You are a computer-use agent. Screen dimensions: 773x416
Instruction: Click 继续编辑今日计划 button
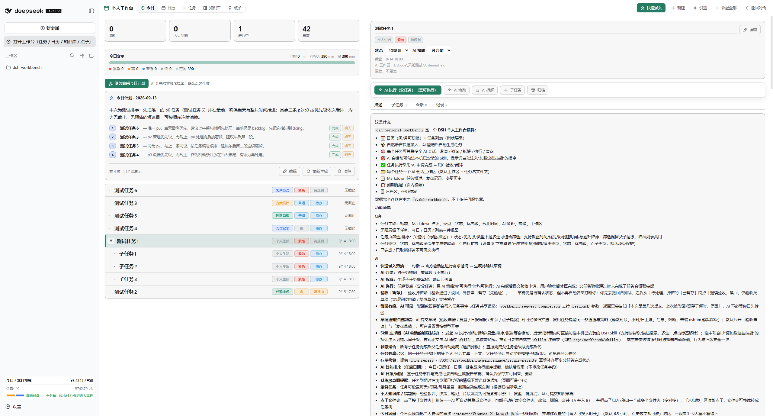point(127,83)
